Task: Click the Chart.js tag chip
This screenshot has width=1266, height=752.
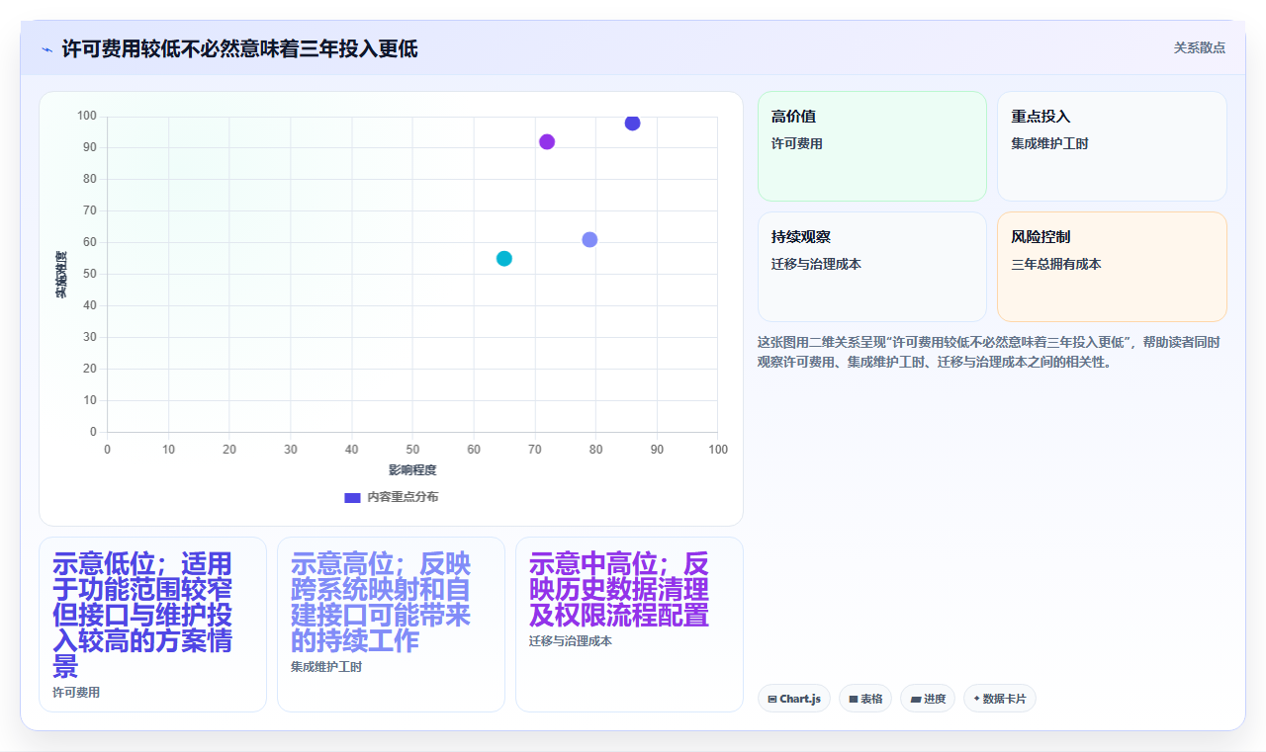Action: (x=794, y=699)
